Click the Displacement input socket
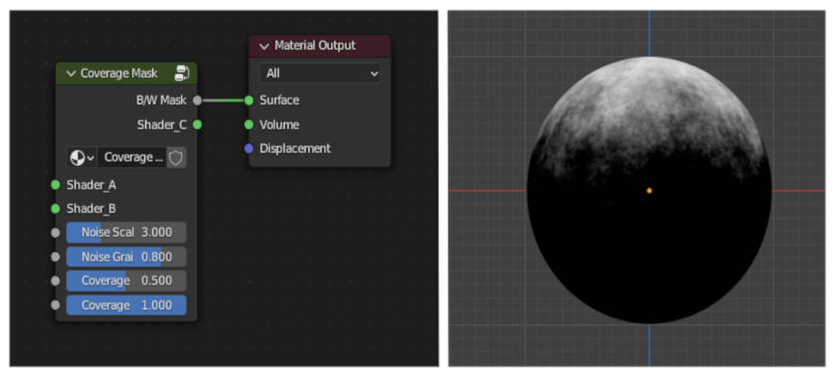This screenshot has height=377, width=835. point(249,148)
